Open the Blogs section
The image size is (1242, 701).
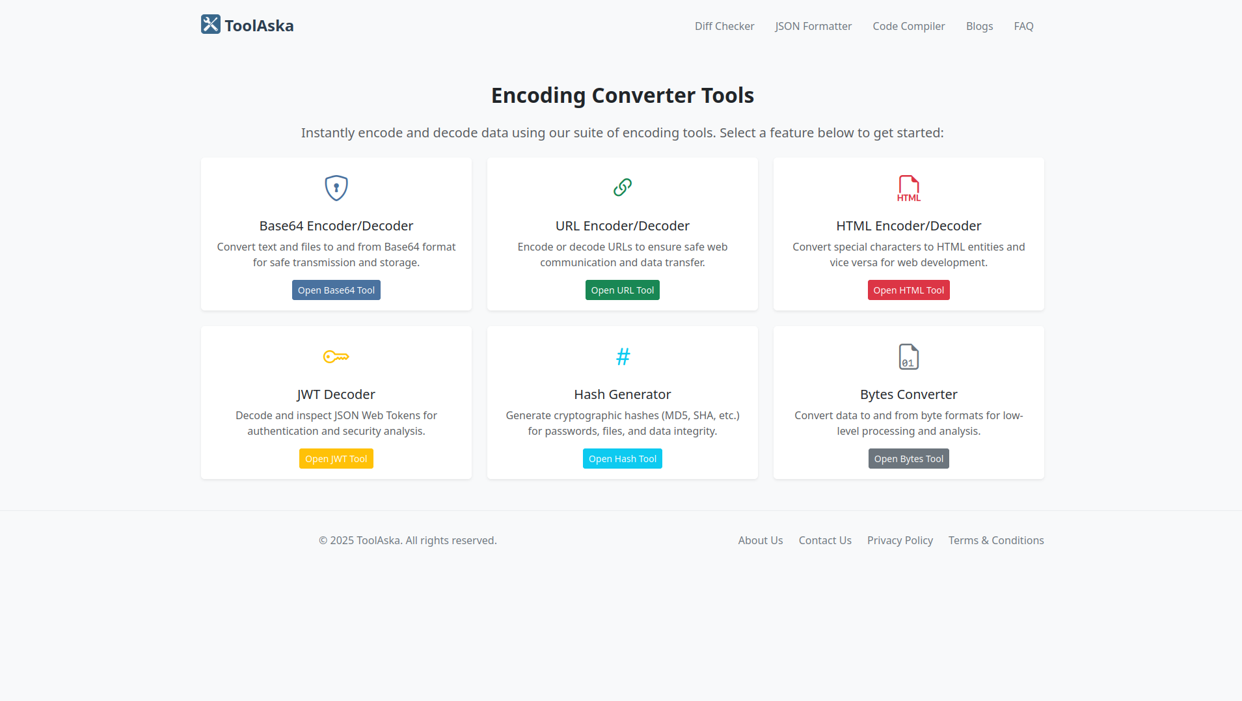(x=979, y=26)
